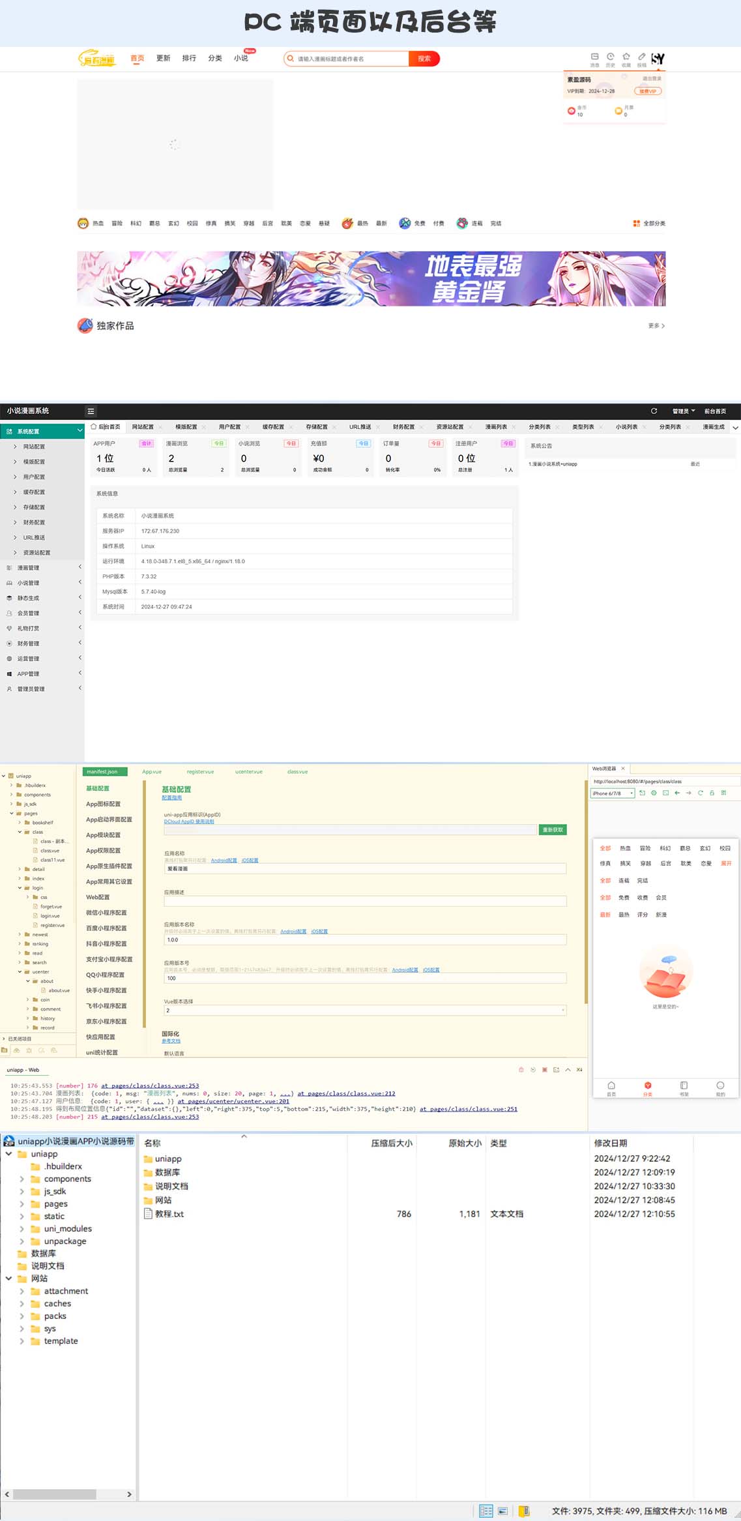Viewport: 741px width, 1521px height.
Task: Tap the 我的 profile icon in phone preview
Action: coord(720,1085)
